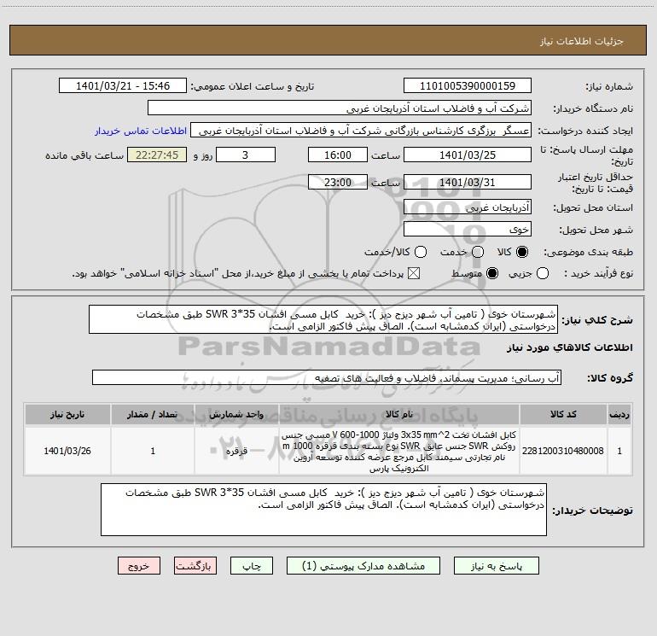The width and height of the screenshot is (657, 636).
Task: Click the remaining time 22:27:45 field
Action: [157, 155]
